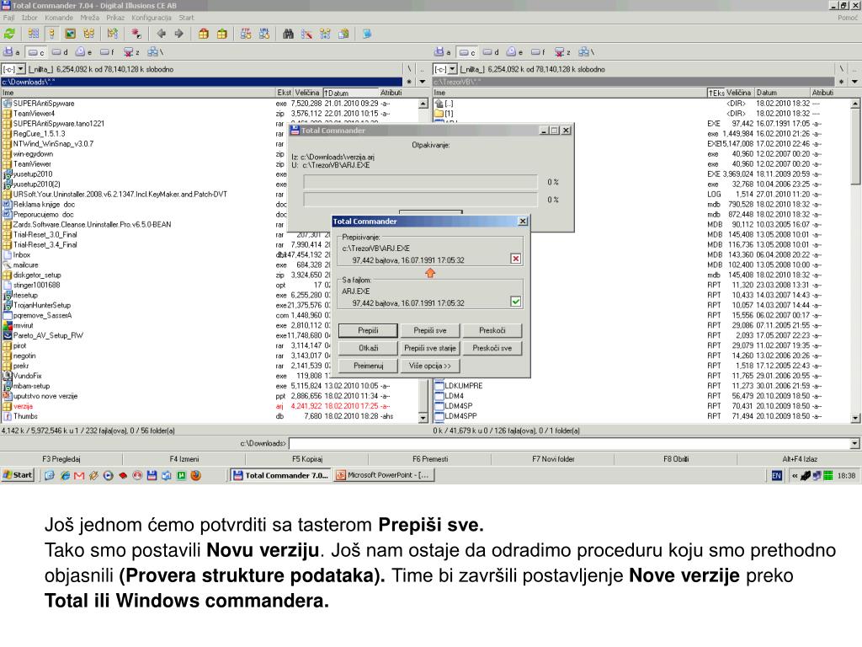Click the second unpack progress bar
Image resolution: width=862 pixels, height=647 pixels.
point(421,200)
